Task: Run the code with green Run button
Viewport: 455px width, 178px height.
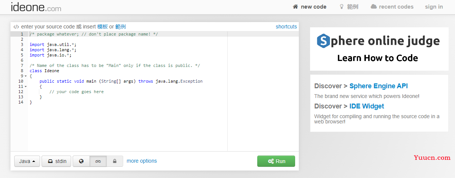Action: click(276, 161)
